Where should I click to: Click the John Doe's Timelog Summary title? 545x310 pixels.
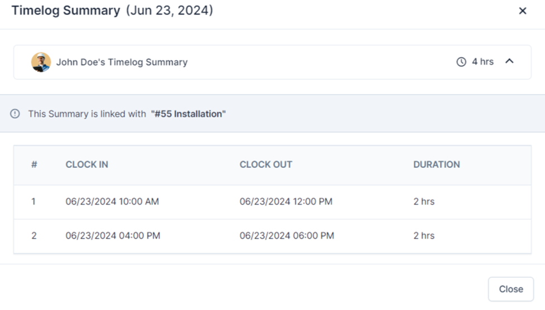[x=122, y=62]
